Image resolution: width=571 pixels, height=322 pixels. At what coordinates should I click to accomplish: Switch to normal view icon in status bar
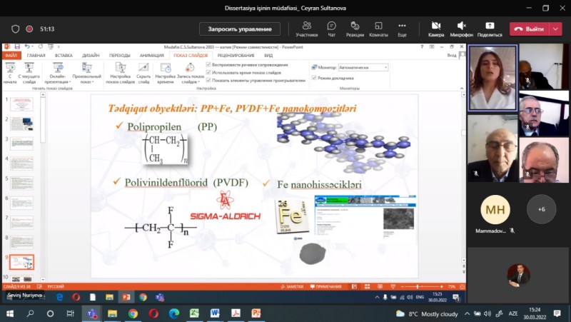[354, 287]
